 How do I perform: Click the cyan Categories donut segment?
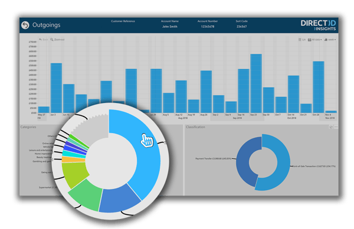[x=74, y=154]
